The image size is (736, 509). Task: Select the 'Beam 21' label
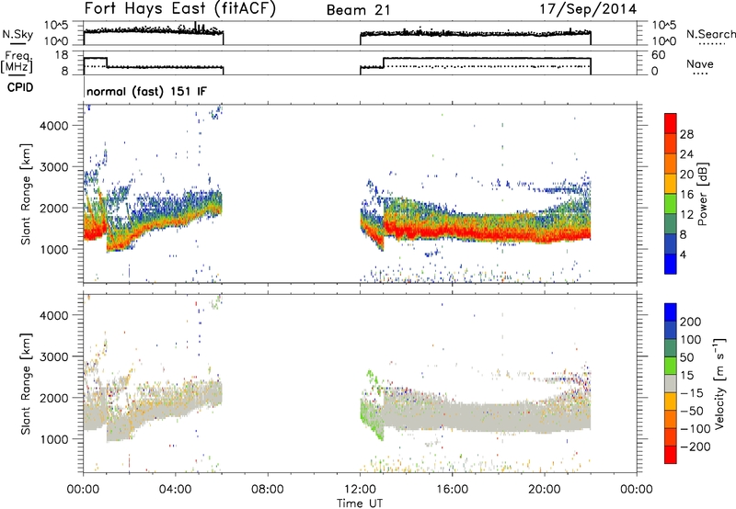point(359,10)
